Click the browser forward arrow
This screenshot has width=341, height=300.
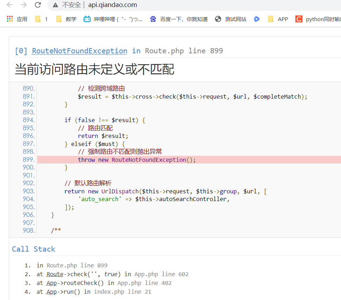[23, 5]
